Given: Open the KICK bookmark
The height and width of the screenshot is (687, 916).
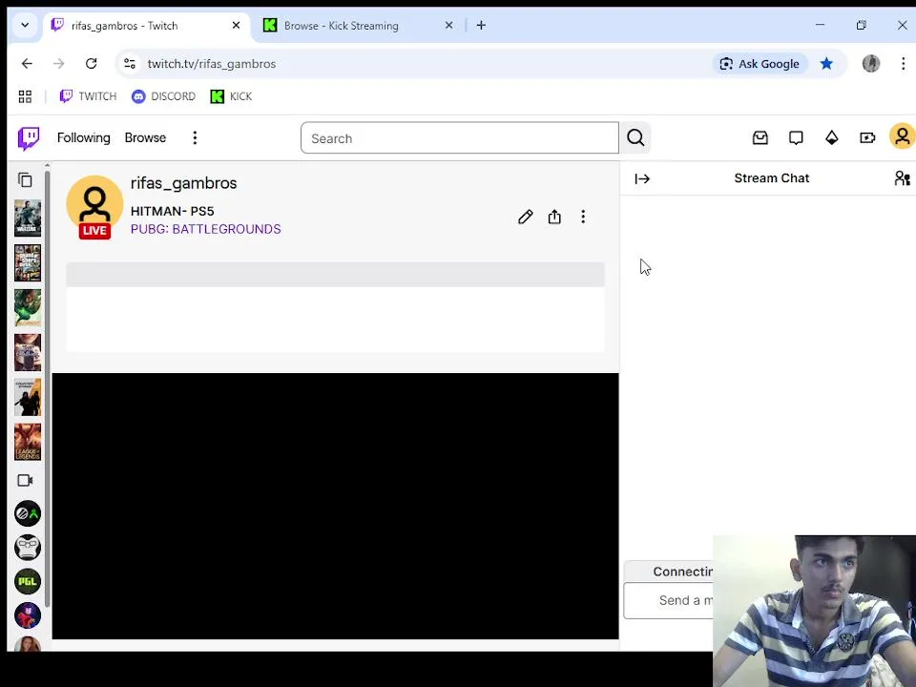Looking at the screenshot, I should pos(231,96).
